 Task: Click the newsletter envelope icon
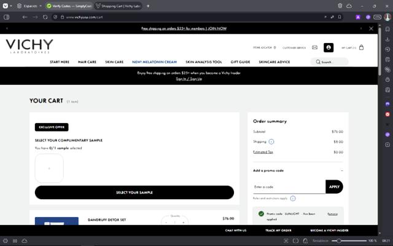coord(314,47)
